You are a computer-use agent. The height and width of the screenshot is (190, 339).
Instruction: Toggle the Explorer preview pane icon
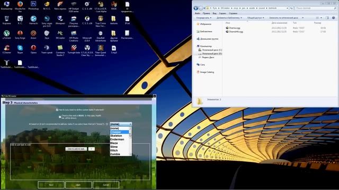click(327, 17)
